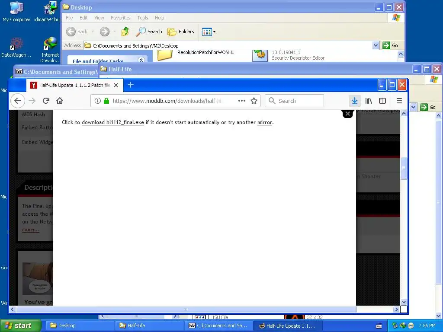Open Help menu in Desktop window

[159, 18]
